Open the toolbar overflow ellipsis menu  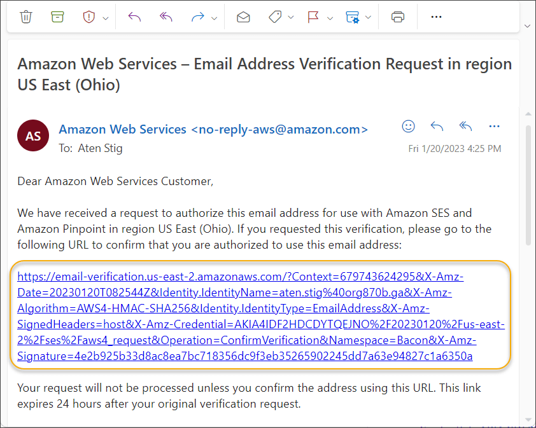[436, 17]
